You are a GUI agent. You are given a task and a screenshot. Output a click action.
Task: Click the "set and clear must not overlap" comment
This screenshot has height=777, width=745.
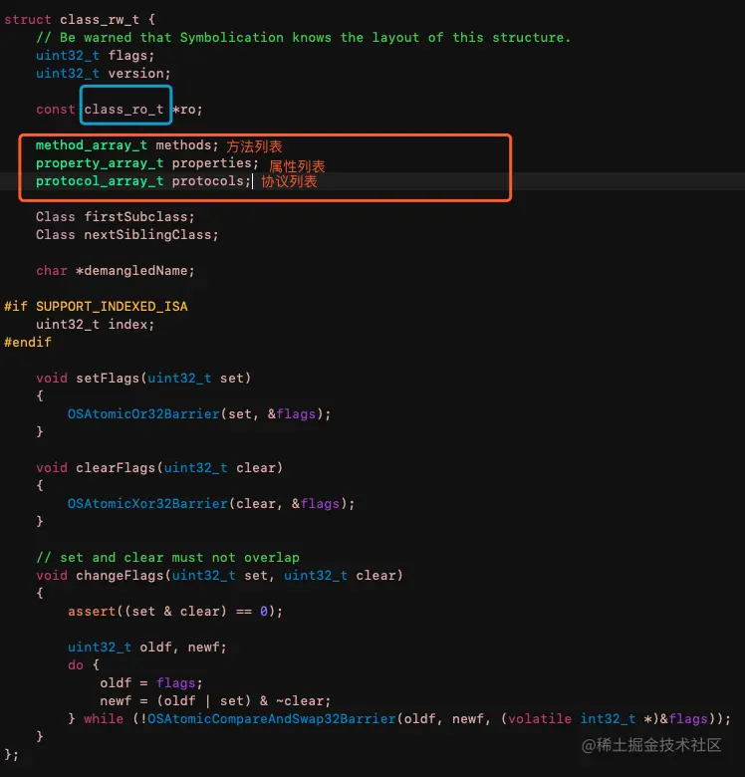point(167,558)
